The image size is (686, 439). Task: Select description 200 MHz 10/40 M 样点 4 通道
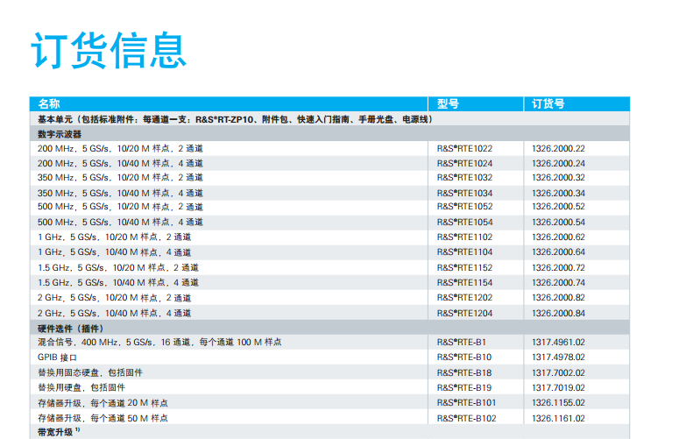(120, 164)
